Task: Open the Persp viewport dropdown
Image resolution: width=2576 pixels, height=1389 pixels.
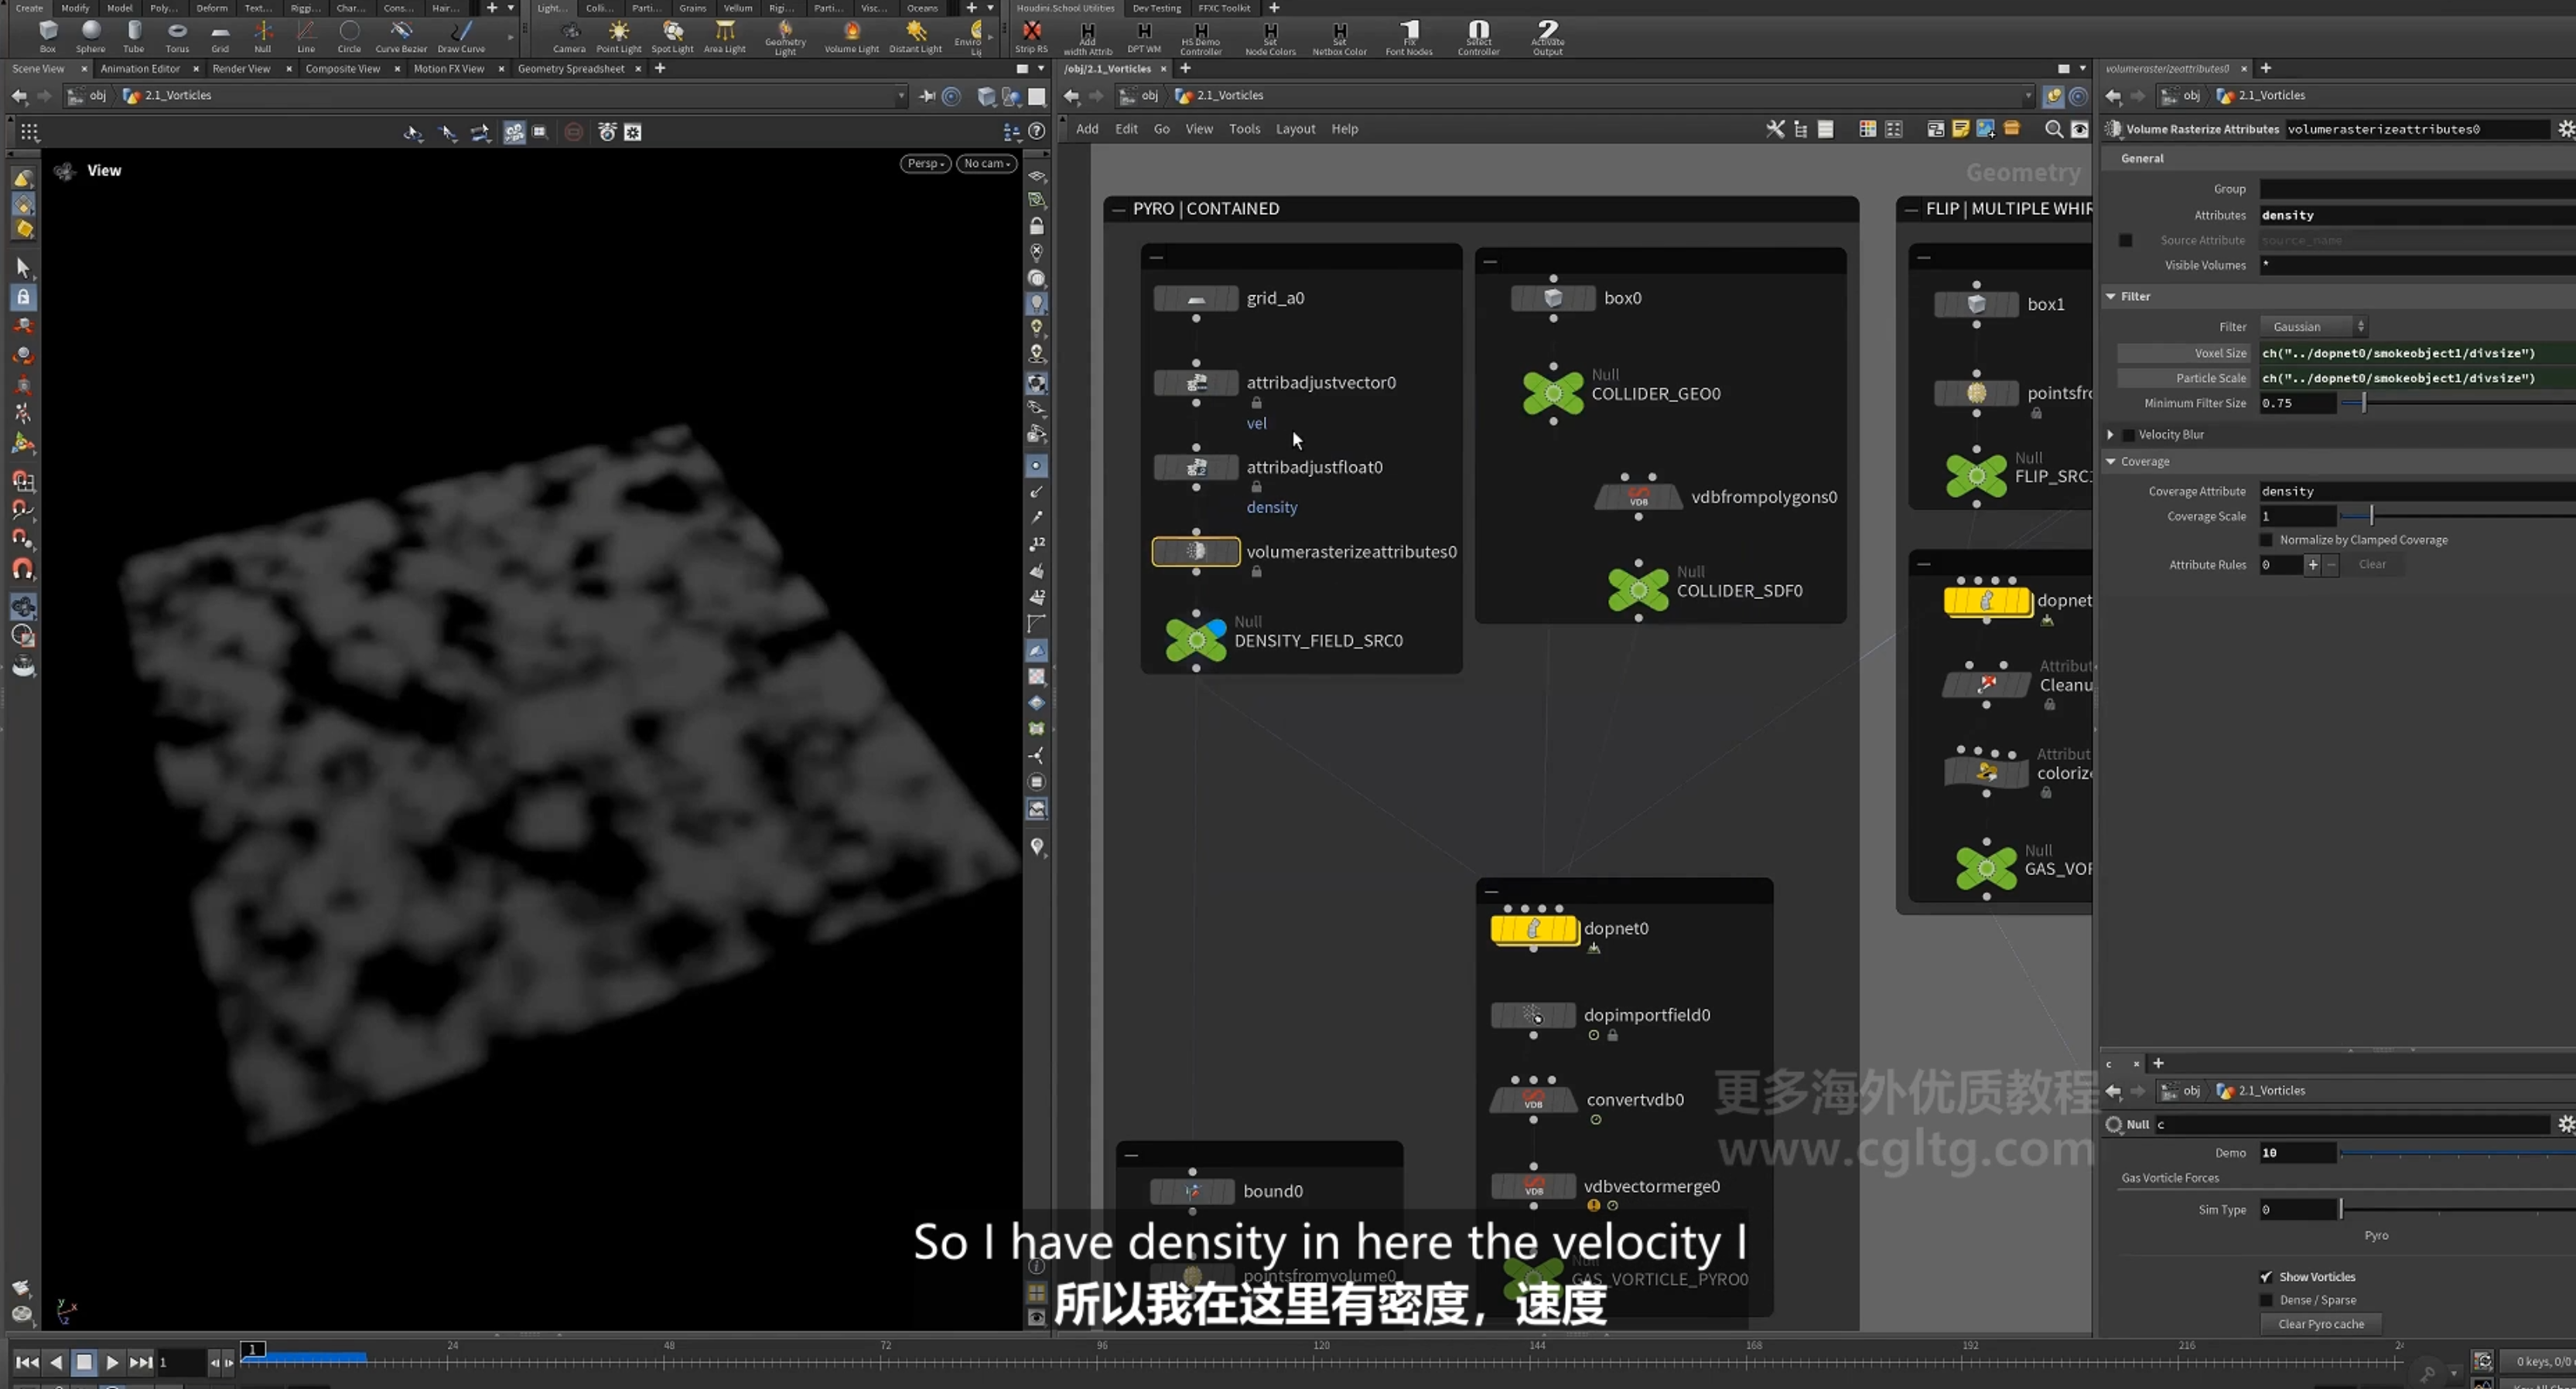Action: (926, 164)
